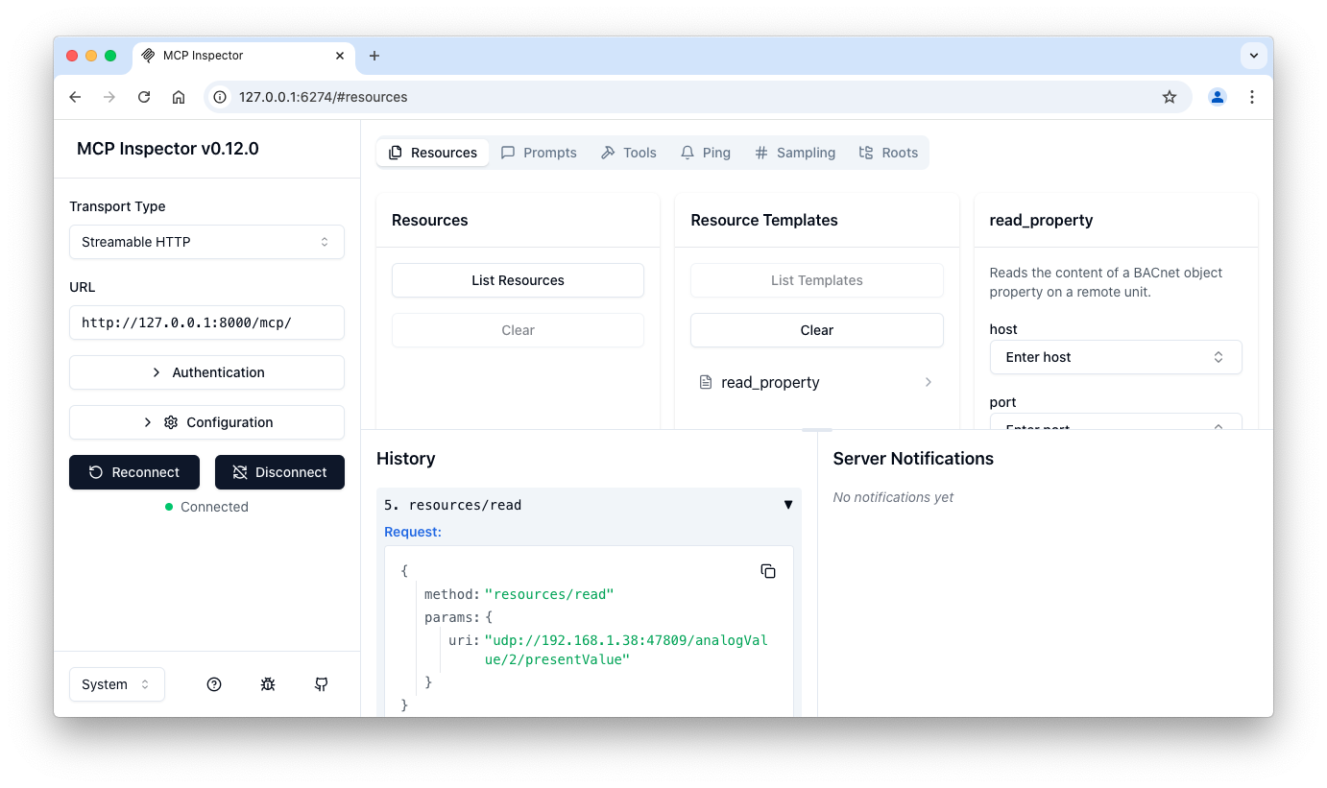Switch to the Prompts tab
The width and height of the screenshot is (1327, 788).
point(539,153)
